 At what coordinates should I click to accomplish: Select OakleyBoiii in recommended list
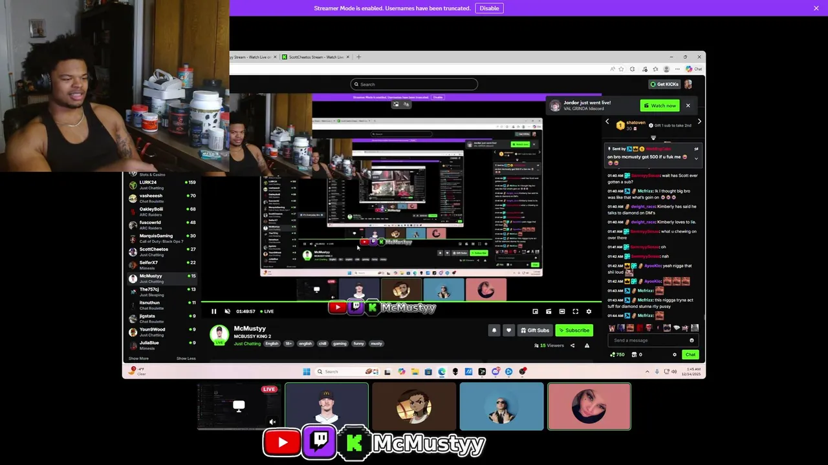[x=162, y=211]
